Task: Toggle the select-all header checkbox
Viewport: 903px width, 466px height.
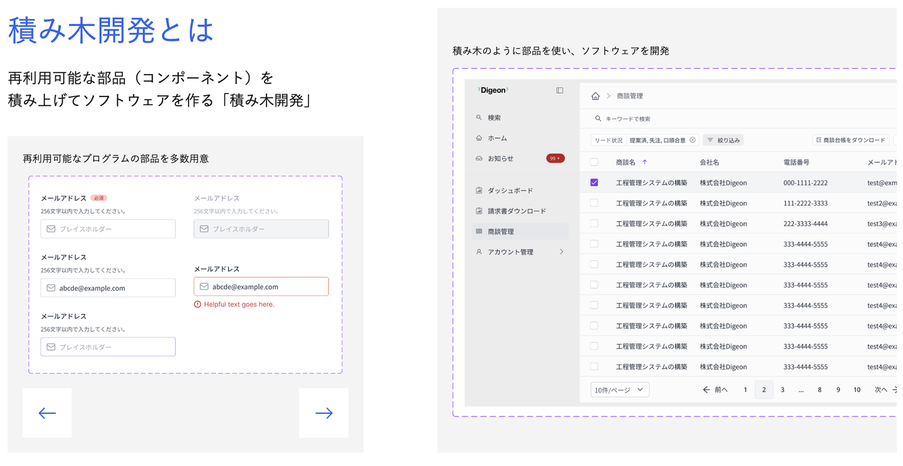Action: pos(594,162)
